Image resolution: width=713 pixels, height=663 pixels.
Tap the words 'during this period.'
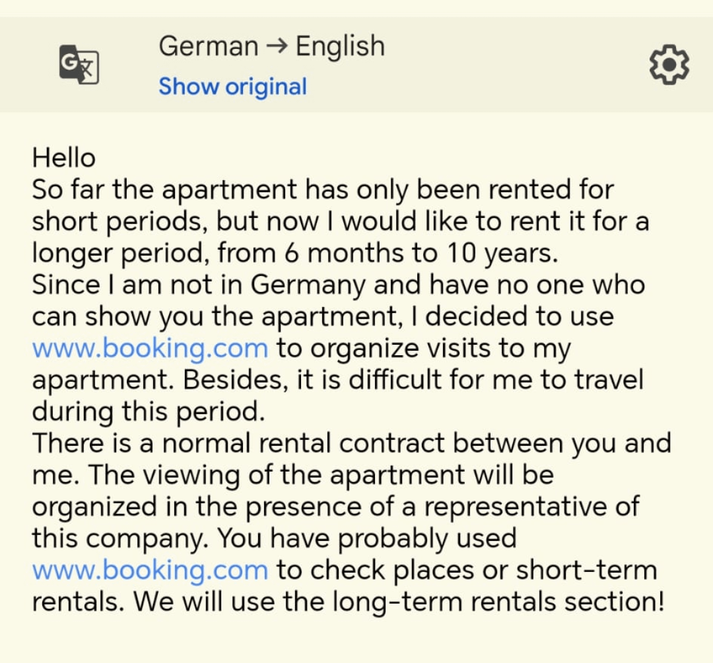149,411
